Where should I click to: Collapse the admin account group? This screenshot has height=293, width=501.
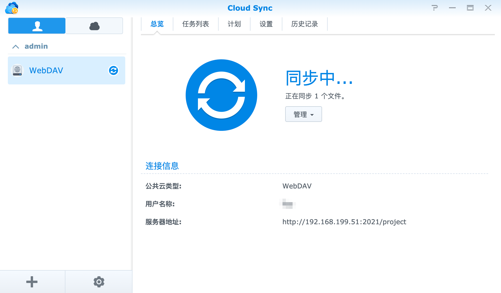[16, 46]
